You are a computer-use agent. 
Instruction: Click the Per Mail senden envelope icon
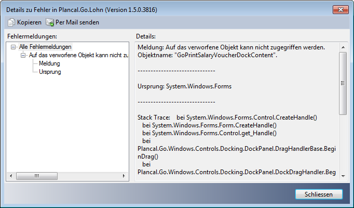(50, 22)
